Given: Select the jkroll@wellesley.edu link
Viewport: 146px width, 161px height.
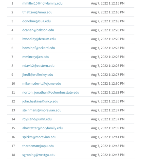Looking at the screenshot, I should click(38, 75).
